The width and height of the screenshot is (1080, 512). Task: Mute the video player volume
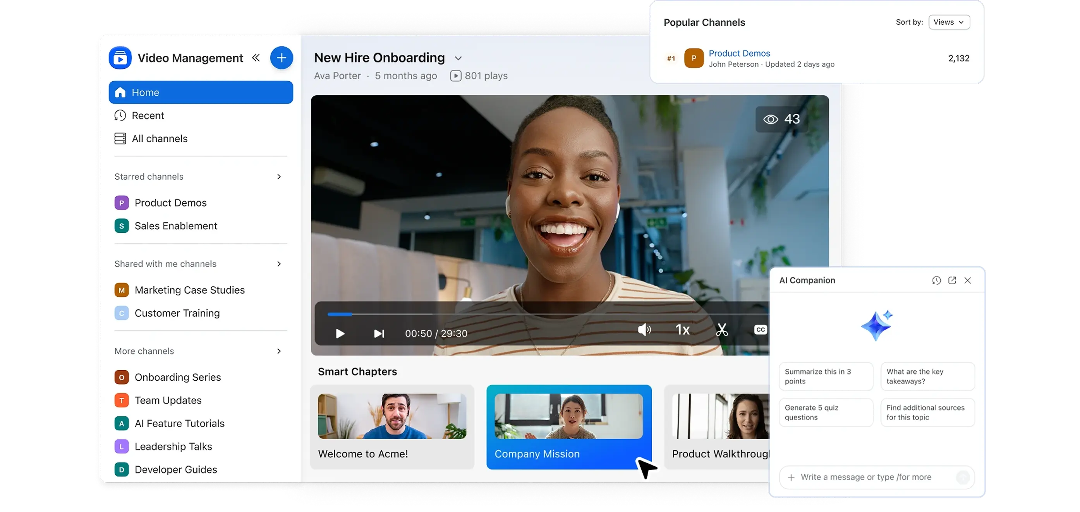click(x=644, y=330)
